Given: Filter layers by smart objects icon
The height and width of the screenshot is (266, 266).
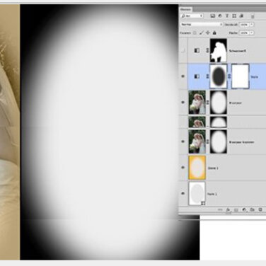Looking at the screenshot, I should [241, 16].
